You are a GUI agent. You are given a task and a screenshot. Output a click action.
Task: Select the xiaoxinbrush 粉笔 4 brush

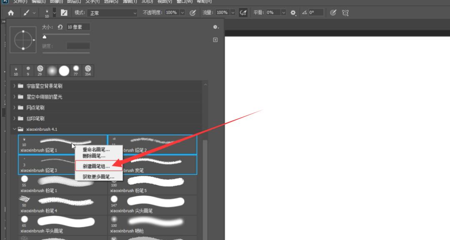(x=62, y=205)
